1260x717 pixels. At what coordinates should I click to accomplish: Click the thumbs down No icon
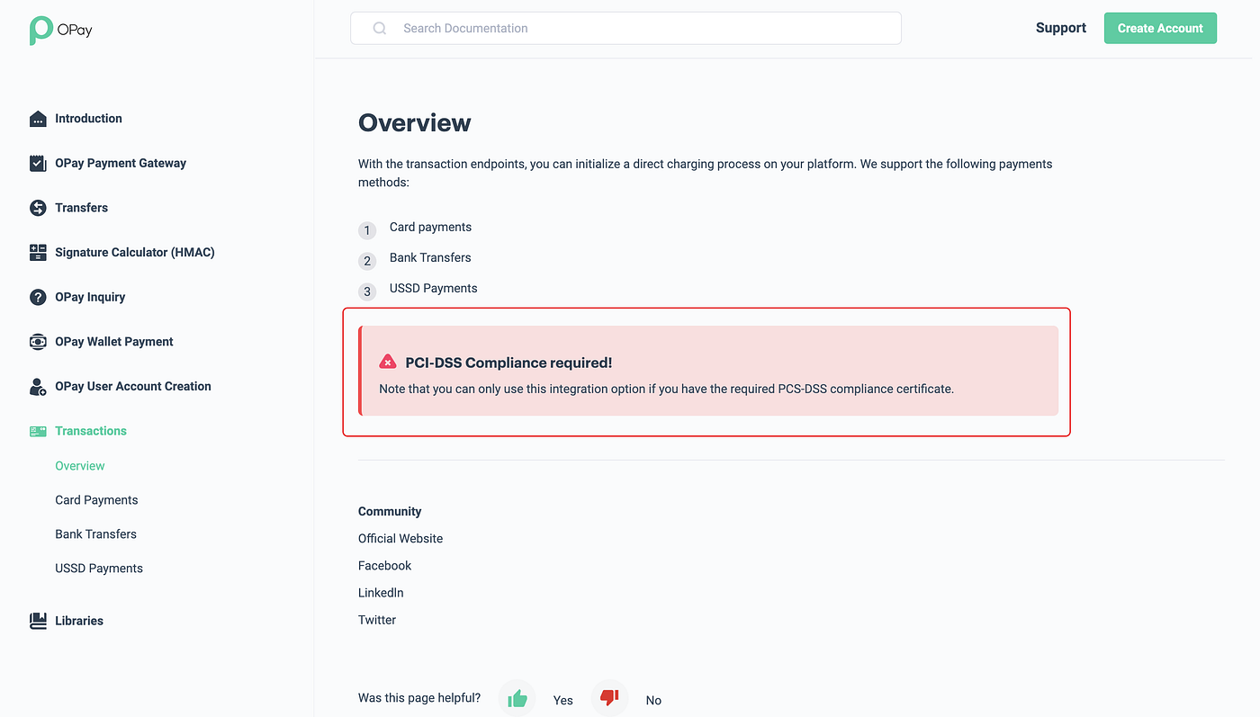click(x=609, y=697)
